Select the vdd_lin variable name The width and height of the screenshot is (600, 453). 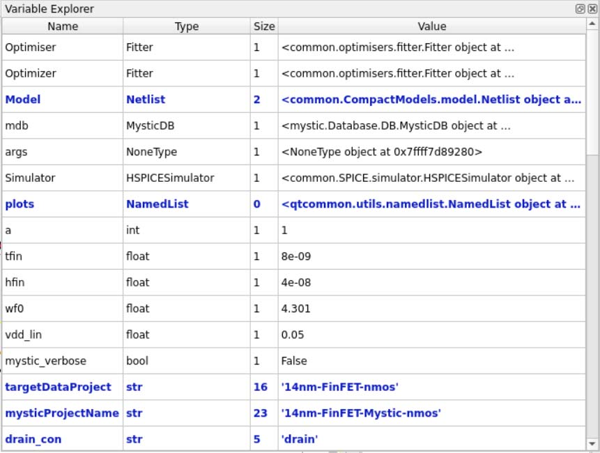23,335
